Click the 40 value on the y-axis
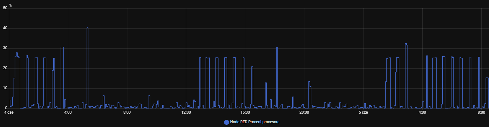Viewport: 489px width, 127px height. [x=5, y=28]
